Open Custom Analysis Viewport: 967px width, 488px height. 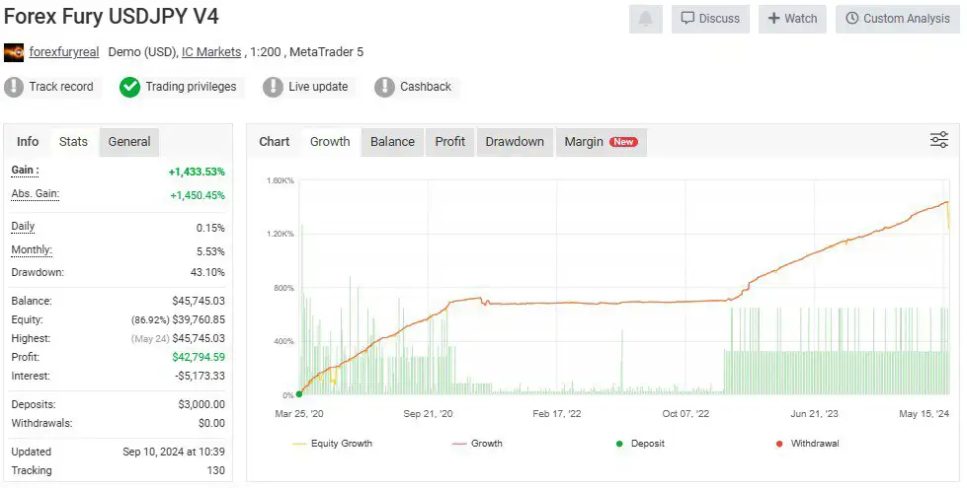pyautogui.click(x=897, y=19)
